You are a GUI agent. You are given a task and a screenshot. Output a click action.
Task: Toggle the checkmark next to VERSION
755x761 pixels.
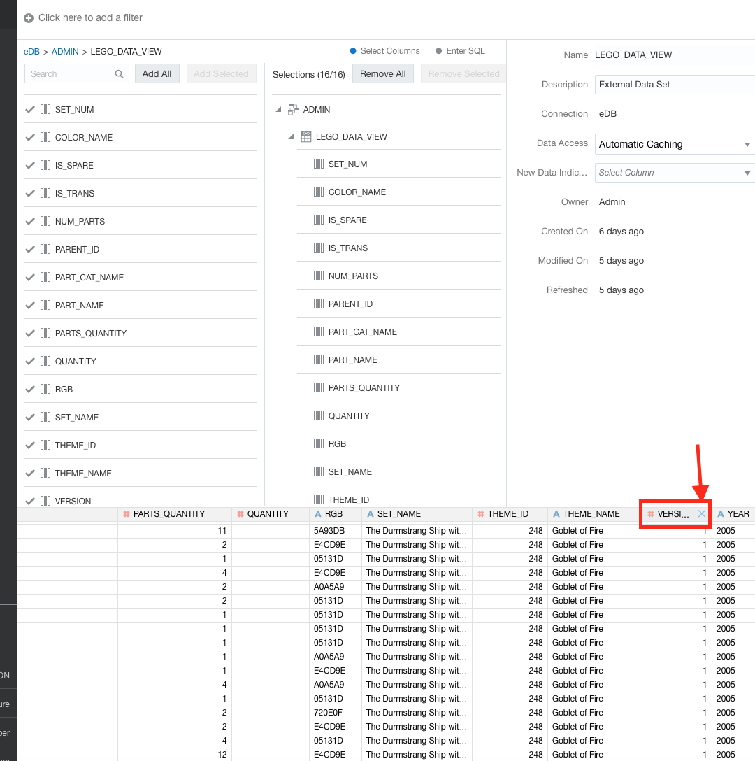coord(30,501)
